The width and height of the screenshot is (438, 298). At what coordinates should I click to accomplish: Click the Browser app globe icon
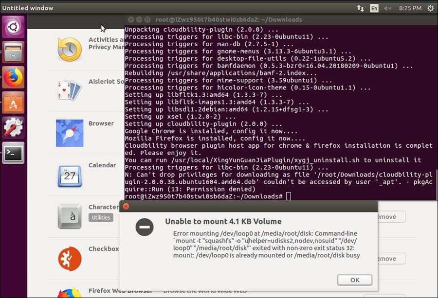click(x=70, y=133)
